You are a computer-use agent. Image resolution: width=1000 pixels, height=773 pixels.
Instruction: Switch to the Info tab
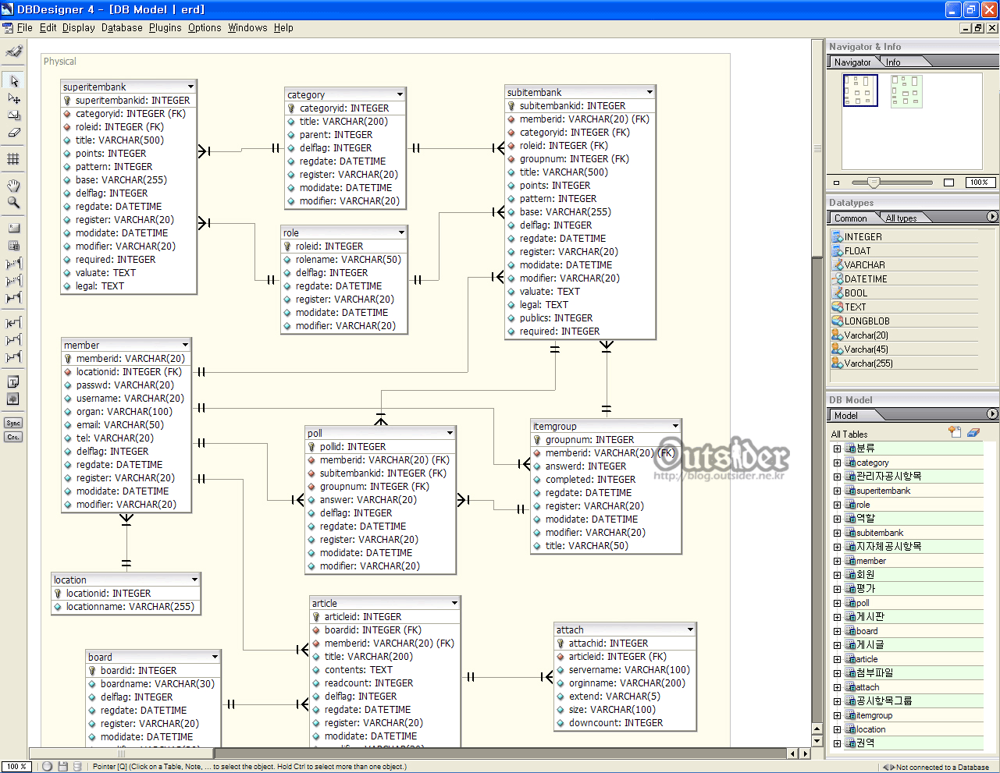point(893,62)
